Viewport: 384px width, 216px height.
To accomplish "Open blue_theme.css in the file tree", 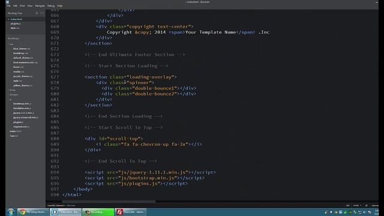I will 22,49.
